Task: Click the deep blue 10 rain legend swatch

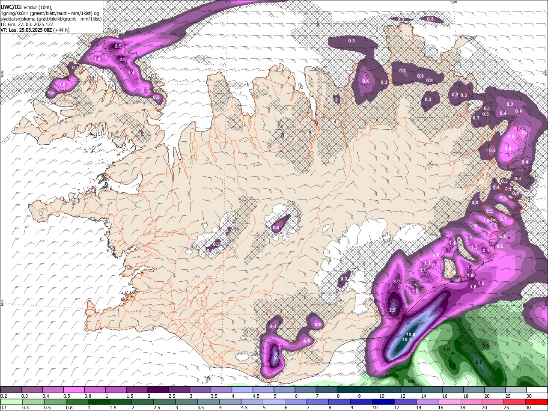Action: coord(383,402)
